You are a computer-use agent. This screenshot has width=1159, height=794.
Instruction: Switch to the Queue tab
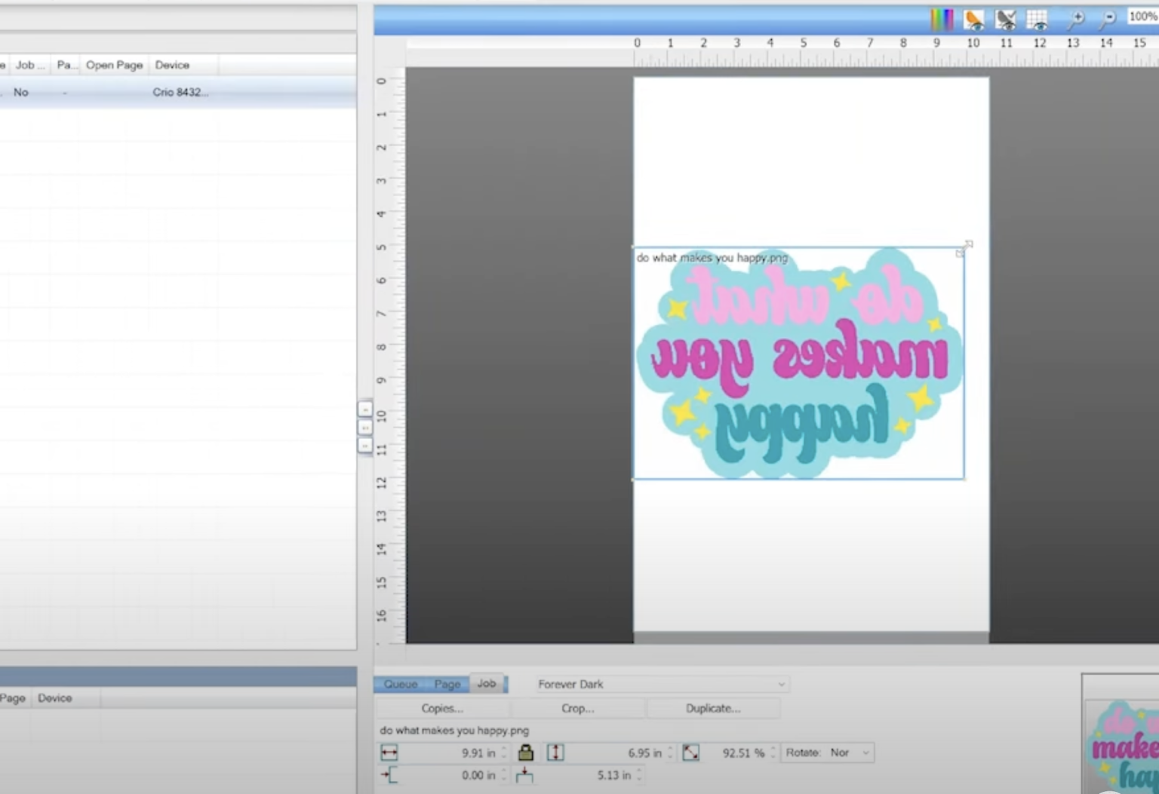click(400, 684)
